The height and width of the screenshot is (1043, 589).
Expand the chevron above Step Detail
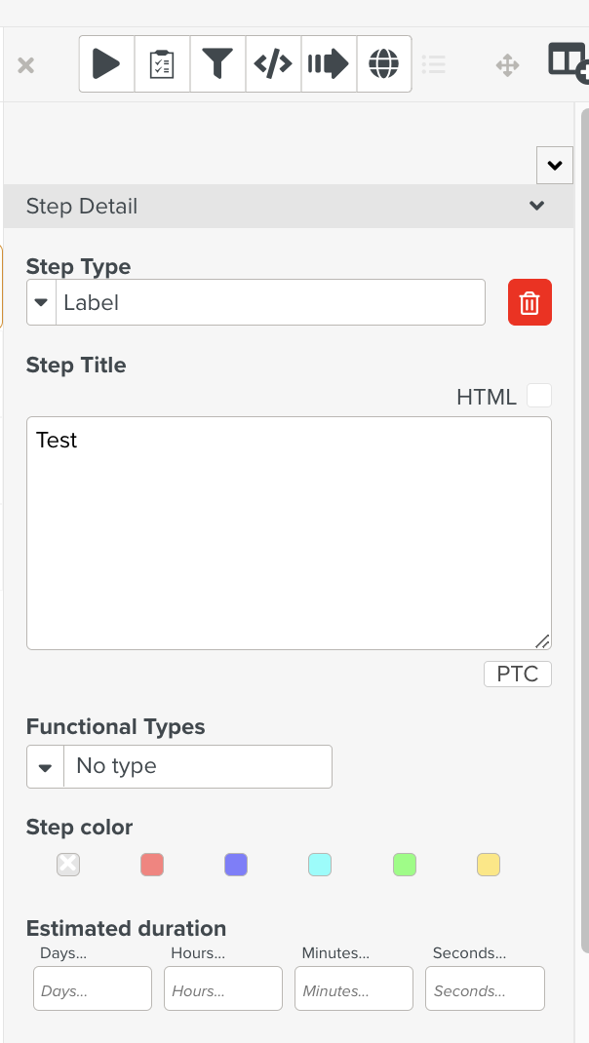[x=554, y=165]
